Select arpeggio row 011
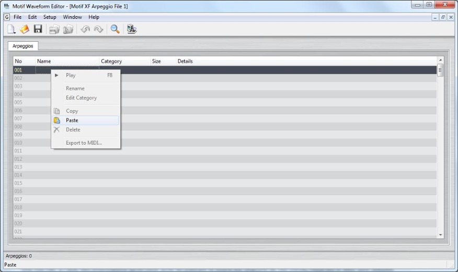 coord(225,151)
